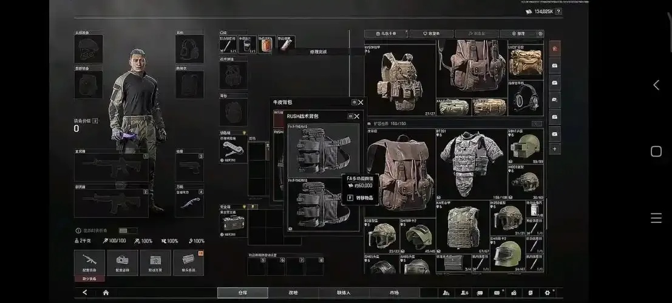Open the team icon in bottom bar
672x303 pixels.
click(447, 293)
